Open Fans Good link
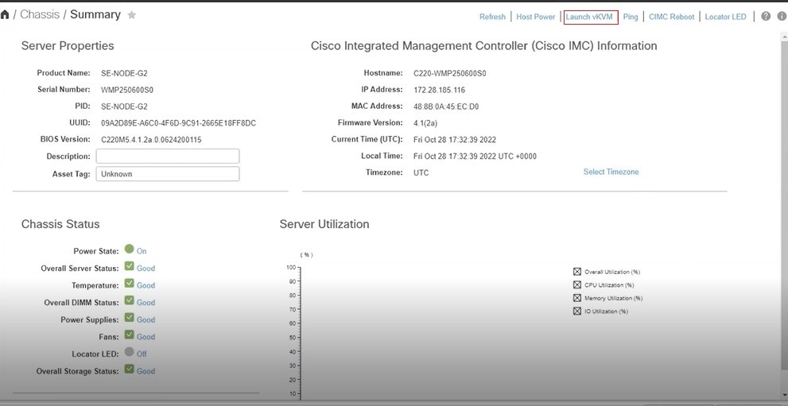The width and height of the screenshot is (788, 406). click(146, 337)
